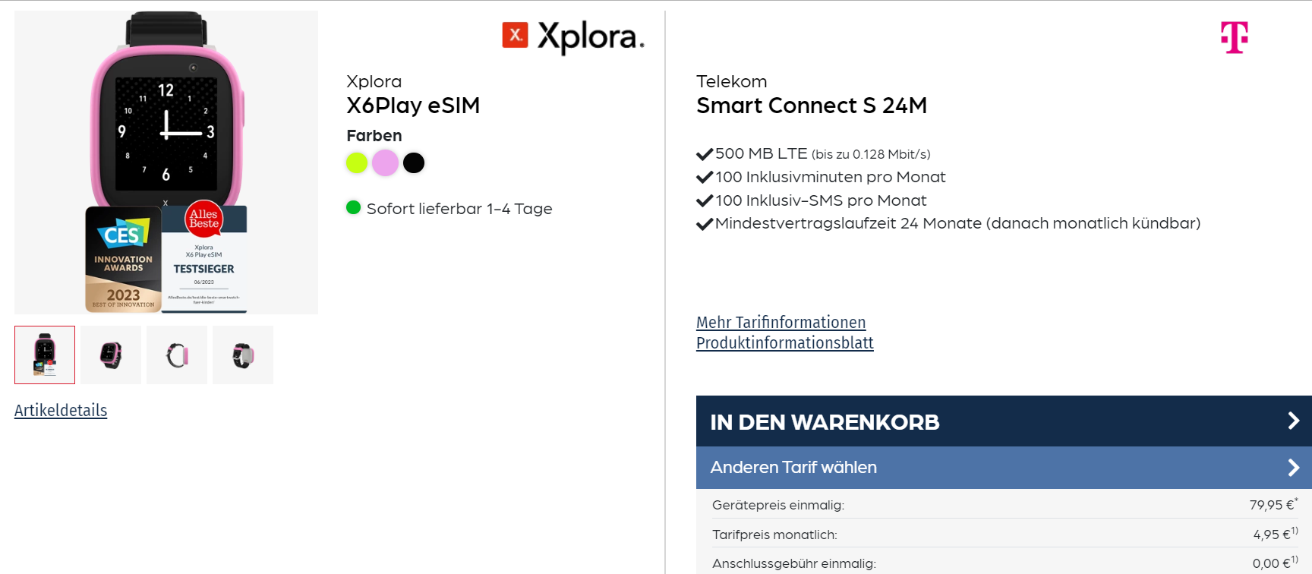The image size is (1312, 574).
Task: Click the first product image thumbnail
Action: (44, 355)
